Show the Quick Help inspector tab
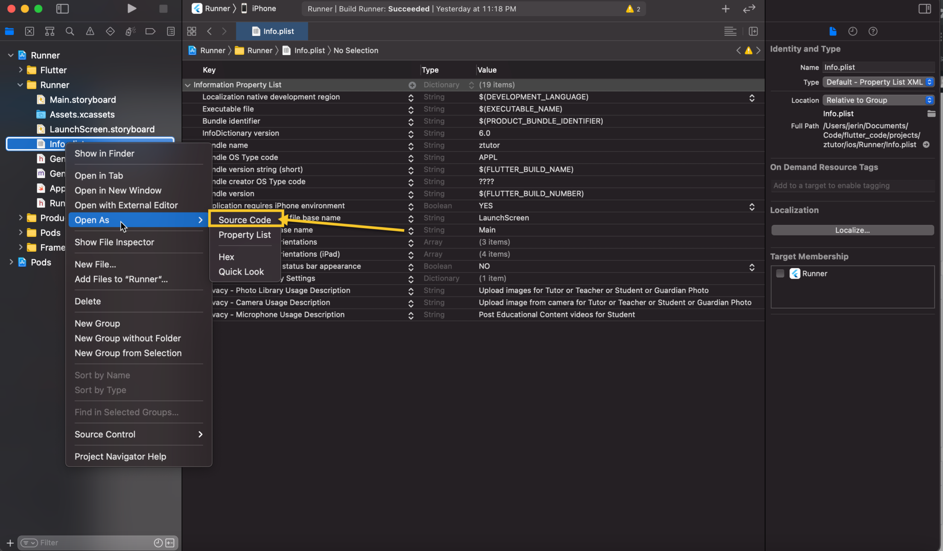 click(x=873, y=31)
